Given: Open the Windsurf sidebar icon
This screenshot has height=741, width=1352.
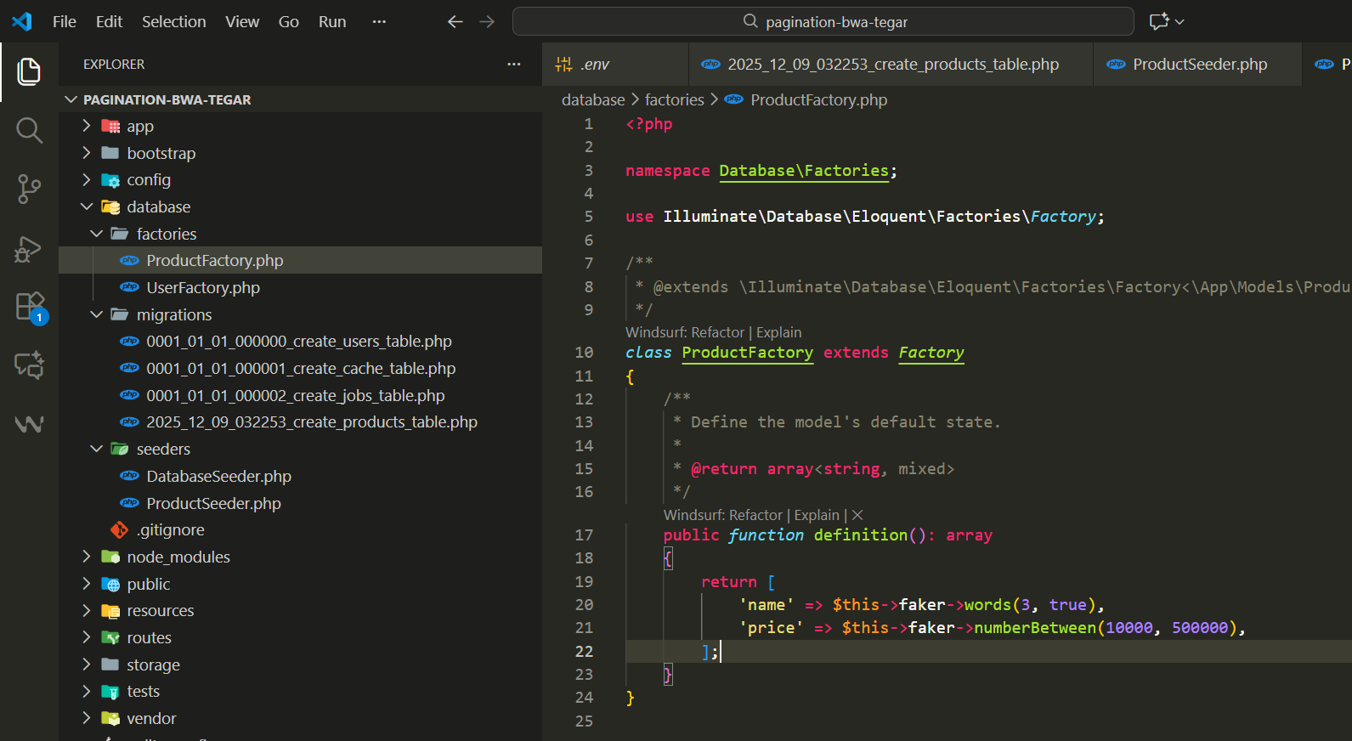Looking at the screenshot, I should point(29,423).
